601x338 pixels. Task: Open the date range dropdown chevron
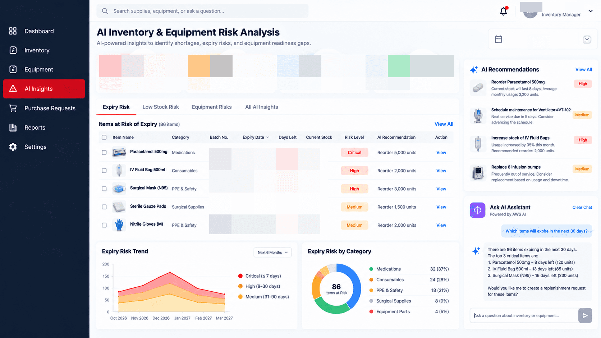tap(587, 39)
